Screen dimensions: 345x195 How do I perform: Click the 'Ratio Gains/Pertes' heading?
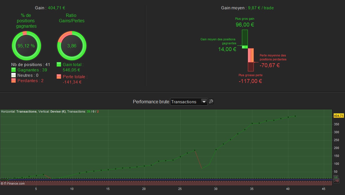tap(72, 18)
